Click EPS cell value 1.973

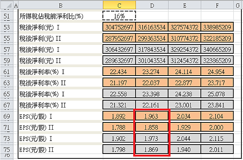pyautogui.click(x=152, y=139)
